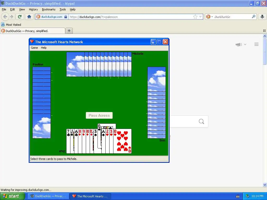
Task: Select the 7 of clubs card
Action: 68,141
